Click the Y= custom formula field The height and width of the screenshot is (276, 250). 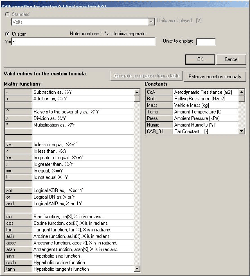tap(83, 42)
